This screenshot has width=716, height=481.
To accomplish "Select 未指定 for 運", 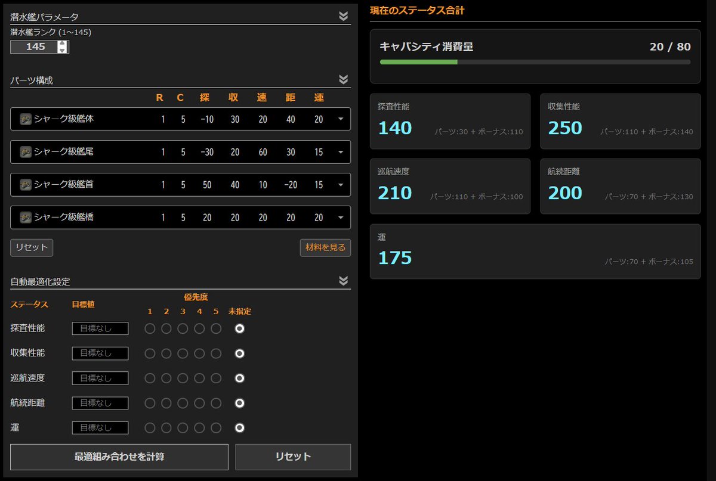I will [240, 428].
